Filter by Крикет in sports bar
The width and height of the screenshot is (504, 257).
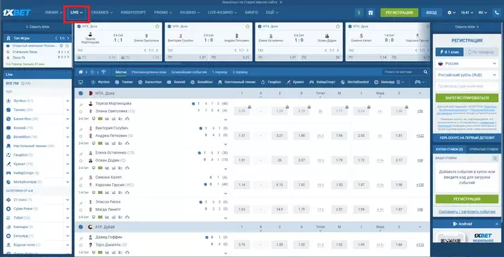(296, 82)
